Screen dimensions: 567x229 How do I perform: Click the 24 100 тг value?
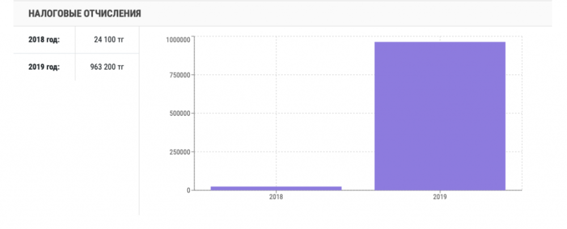click(x=108, y=40)
